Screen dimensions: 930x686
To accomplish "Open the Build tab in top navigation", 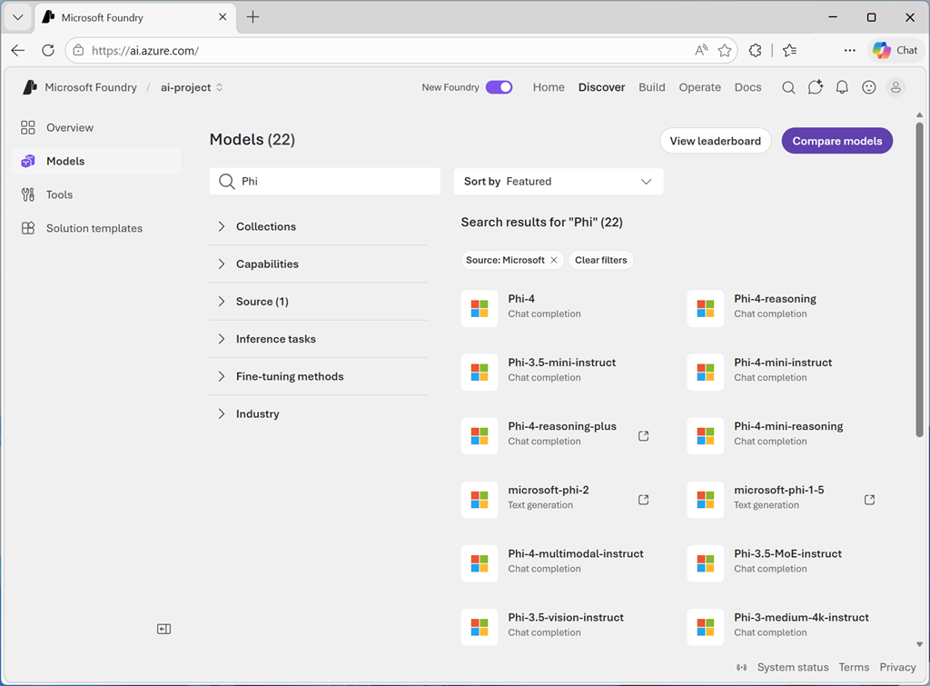I will click(x=651, y=87).
